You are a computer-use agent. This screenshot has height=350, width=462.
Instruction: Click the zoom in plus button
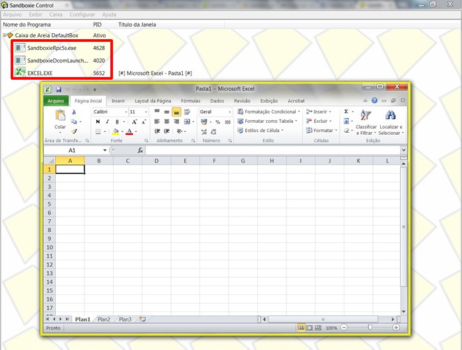(396, 327)
